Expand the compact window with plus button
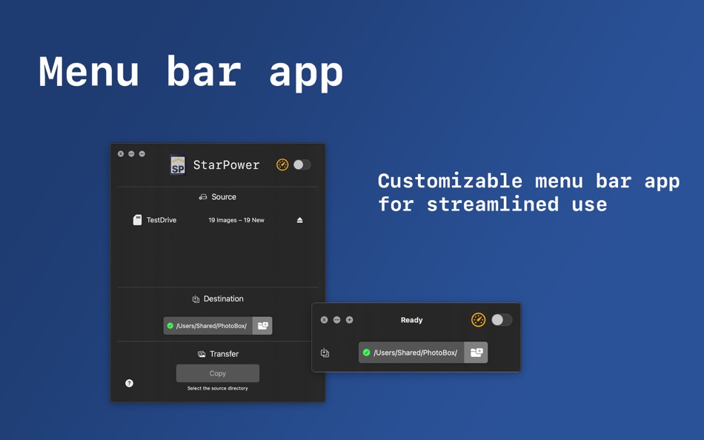 click(x=349, y=320)
